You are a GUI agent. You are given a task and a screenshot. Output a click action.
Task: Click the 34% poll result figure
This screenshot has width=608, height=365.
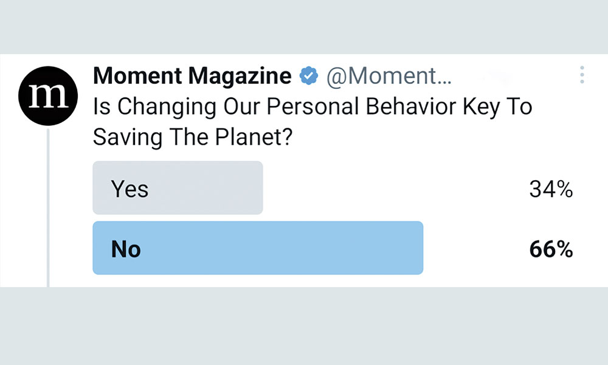551,189
